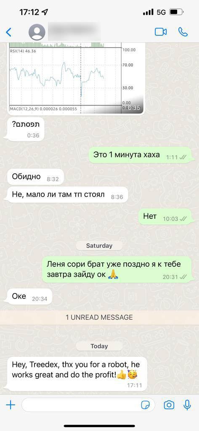199x431 pixels.
Task: Tap the message text input field
Action: click(88, 404)
